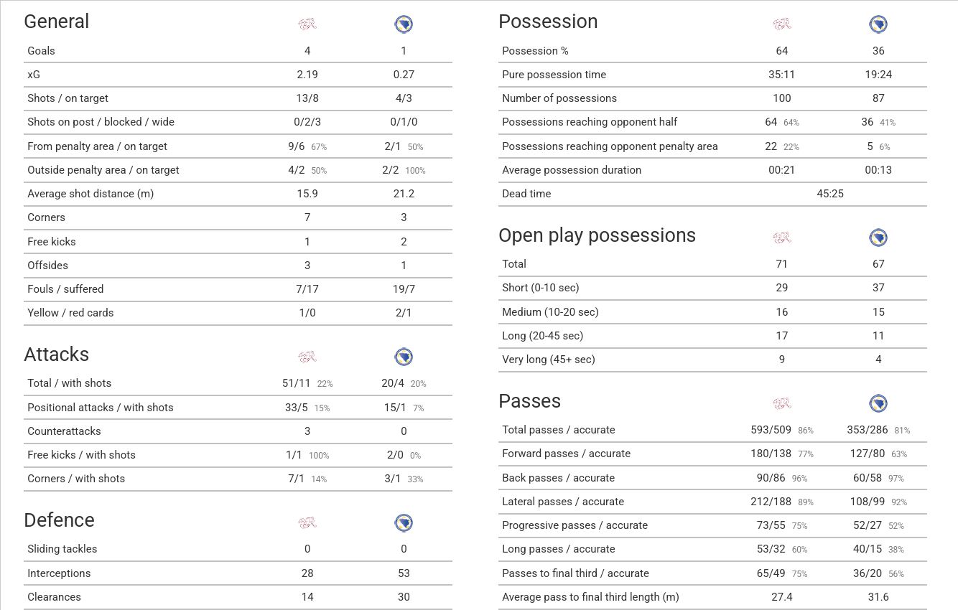Click Bosnia crest in Passes header
The image size is (958, 610).
click(878, 403)
